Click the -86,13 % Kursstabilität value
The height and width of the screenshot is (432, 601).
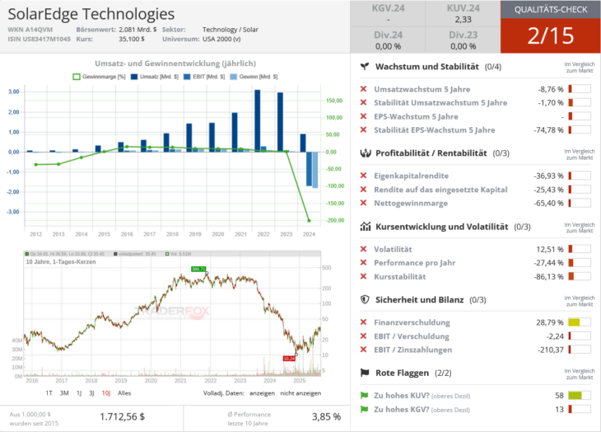[x=548, y=276]
